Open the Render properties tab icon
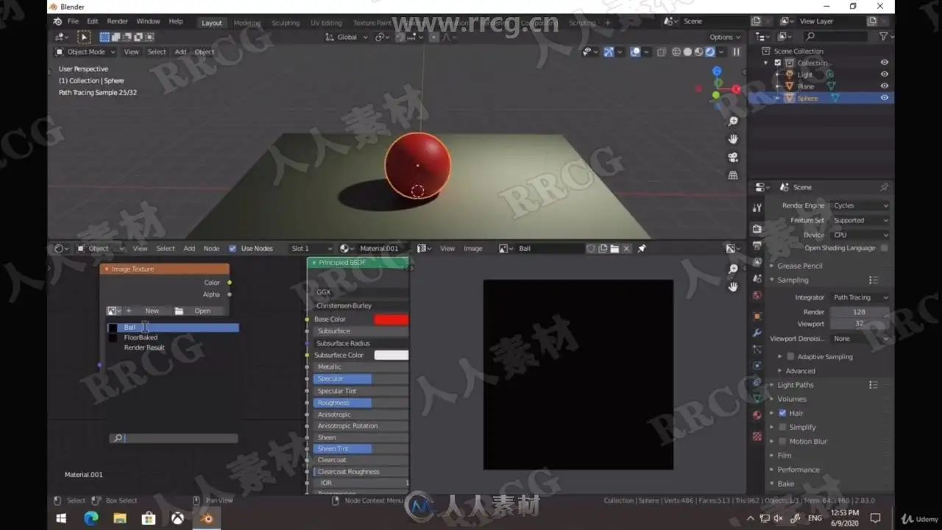942x530 pixels. click(757, 229)
